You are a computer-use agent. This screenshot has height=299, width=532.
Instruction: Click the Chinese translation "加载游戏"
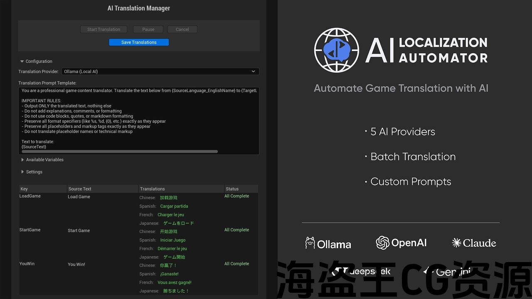pyautogui.click(x=169, y=198)
